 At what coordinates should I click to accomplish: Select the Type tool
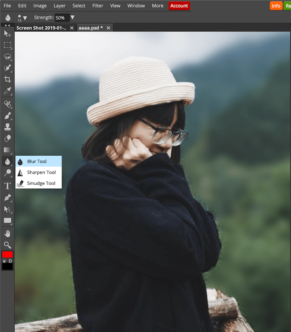pyautogui.click(x=7, y=186)
